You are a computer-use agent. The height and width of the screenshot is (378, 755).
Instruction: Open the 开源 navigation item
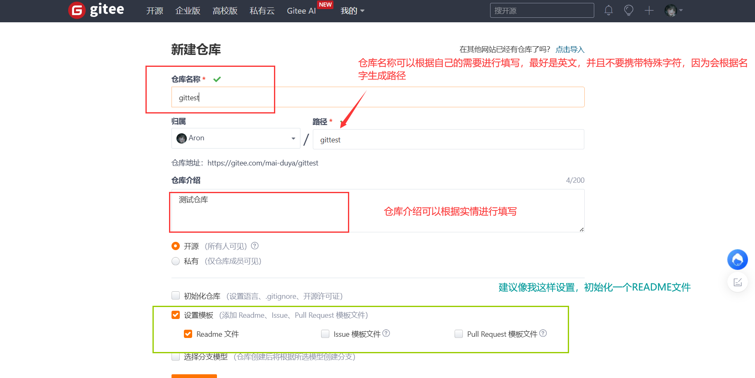click(155, 11)
